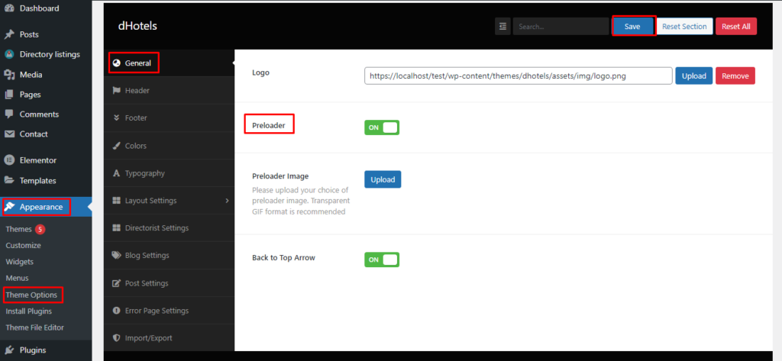Click the Header flag icon
Screen dimensions: 782x361
[116, 91]
